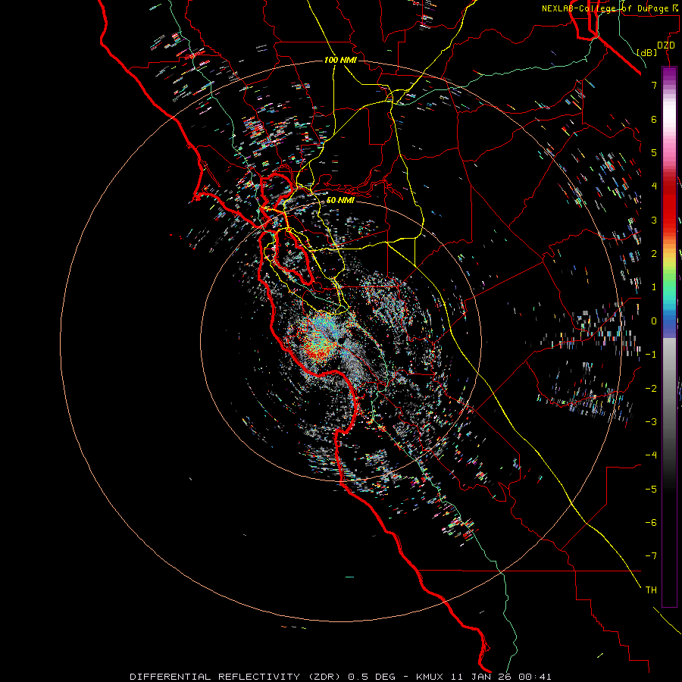Click the "DZD" product label above the scale
The width and height of the screenshot is (682, 682).
(666, 45)
